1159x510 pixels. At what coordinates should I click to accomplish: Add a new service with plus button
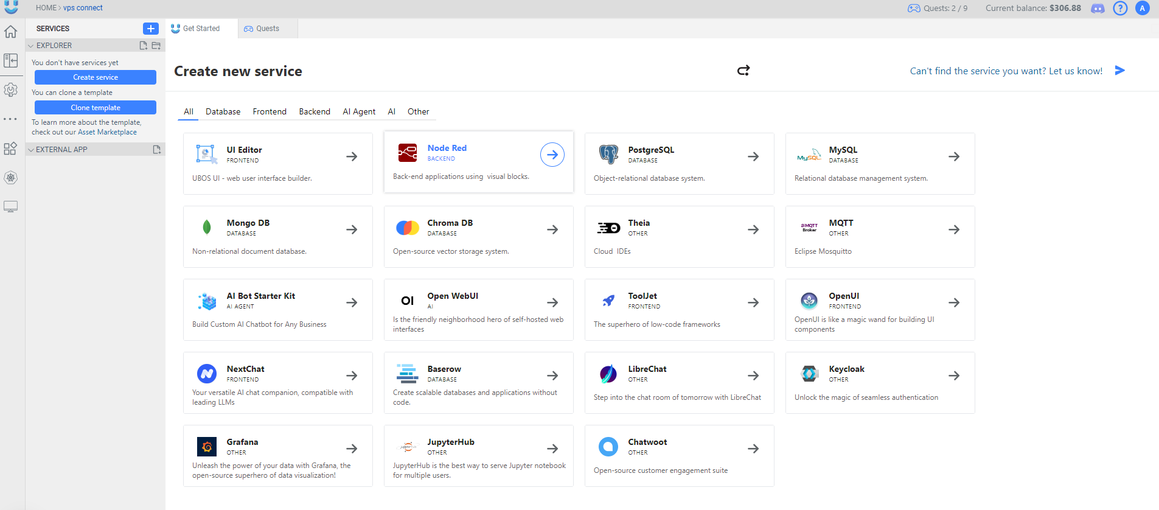coord(151,29)
